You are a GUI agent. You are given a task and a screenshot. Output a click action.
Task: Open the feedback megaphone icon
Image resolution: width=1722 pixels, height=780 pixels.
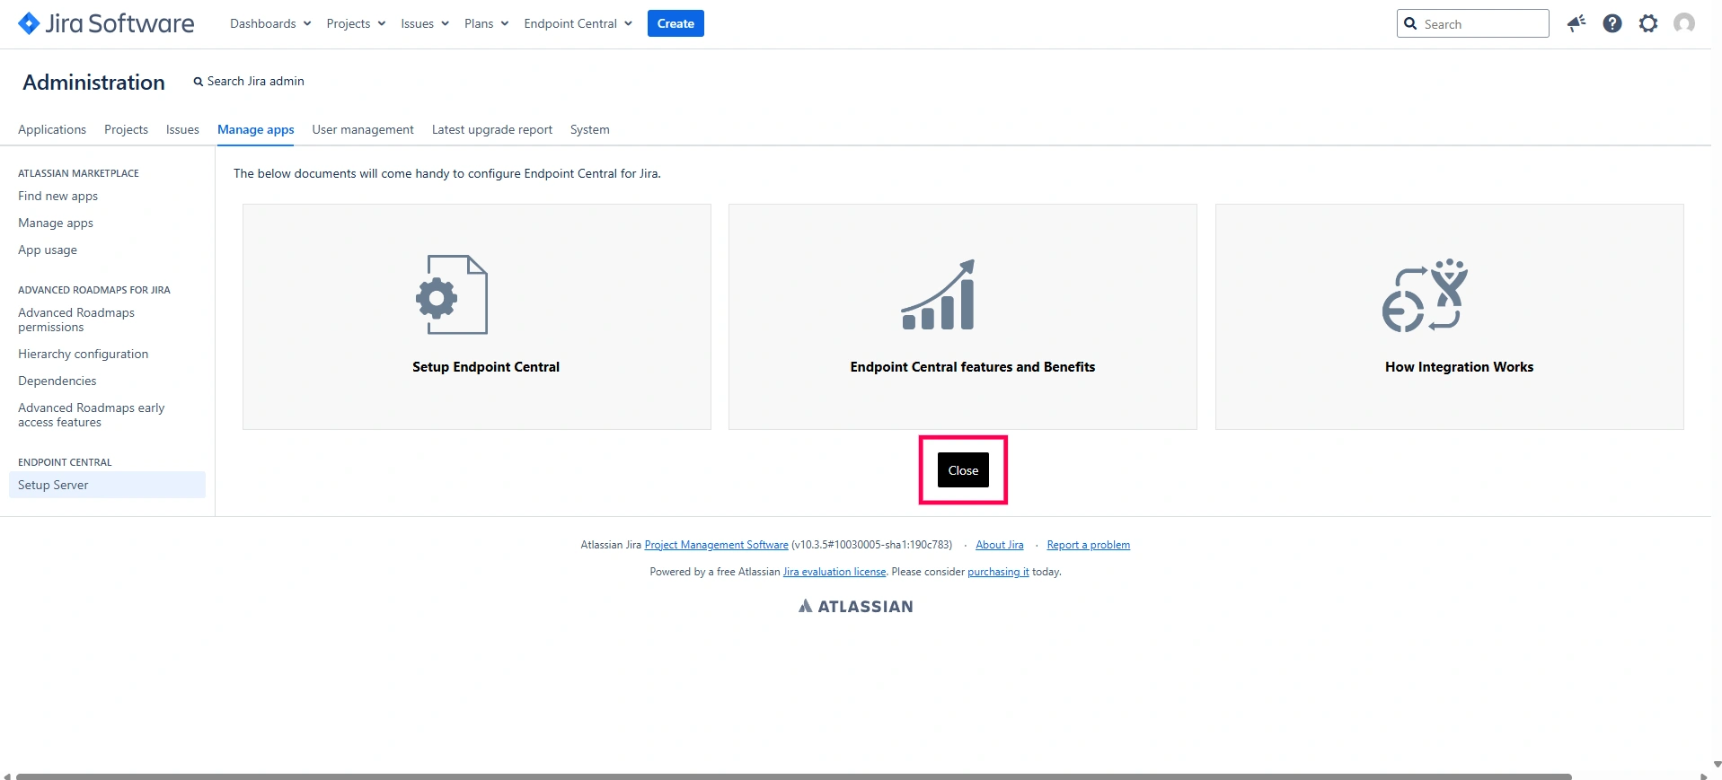pos(1576,23)
